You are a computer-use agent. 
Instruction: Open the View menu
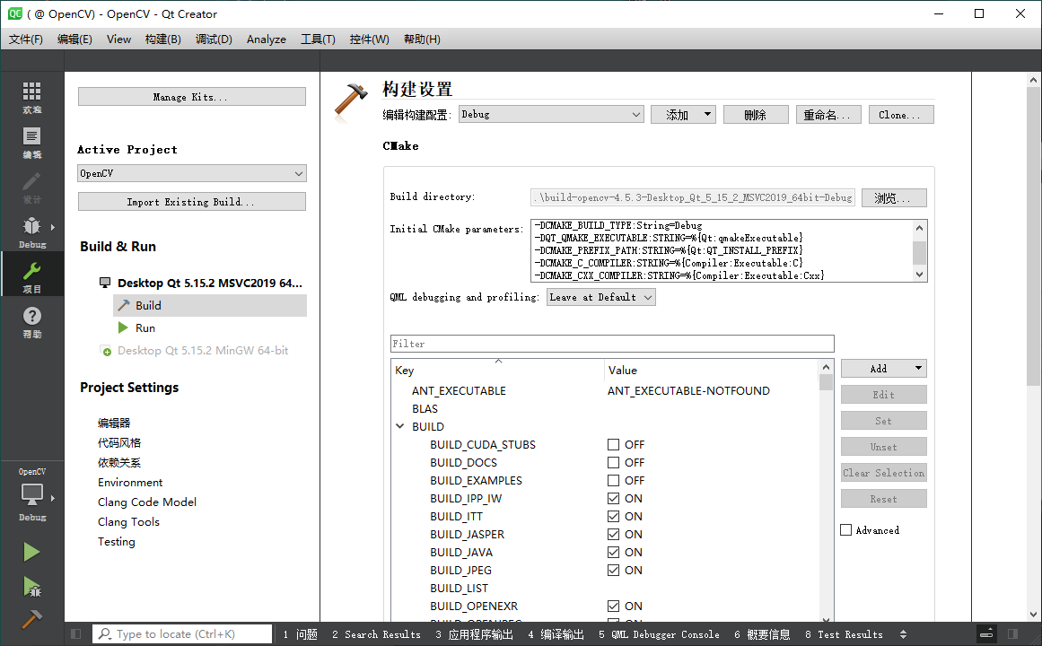(119, 39)
